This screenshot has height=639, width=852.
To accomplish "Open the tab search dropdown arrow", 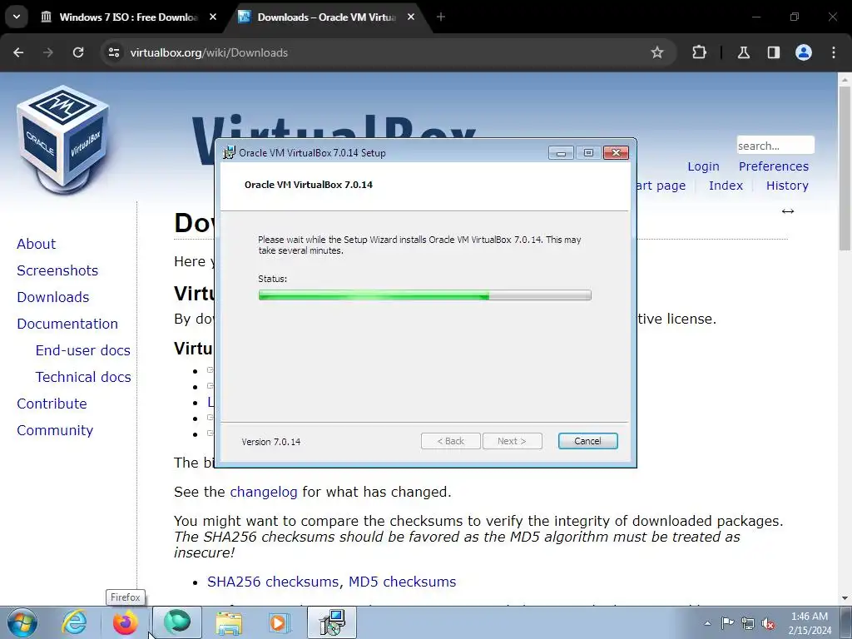I will coord(17,17).
